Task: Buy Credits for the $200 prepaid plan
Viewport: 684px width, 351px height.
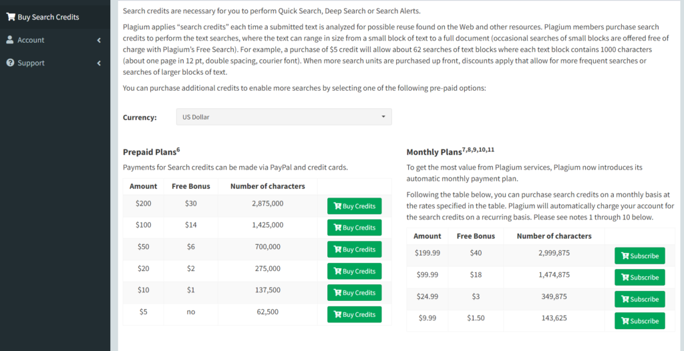Action: (x=354, y=206)
